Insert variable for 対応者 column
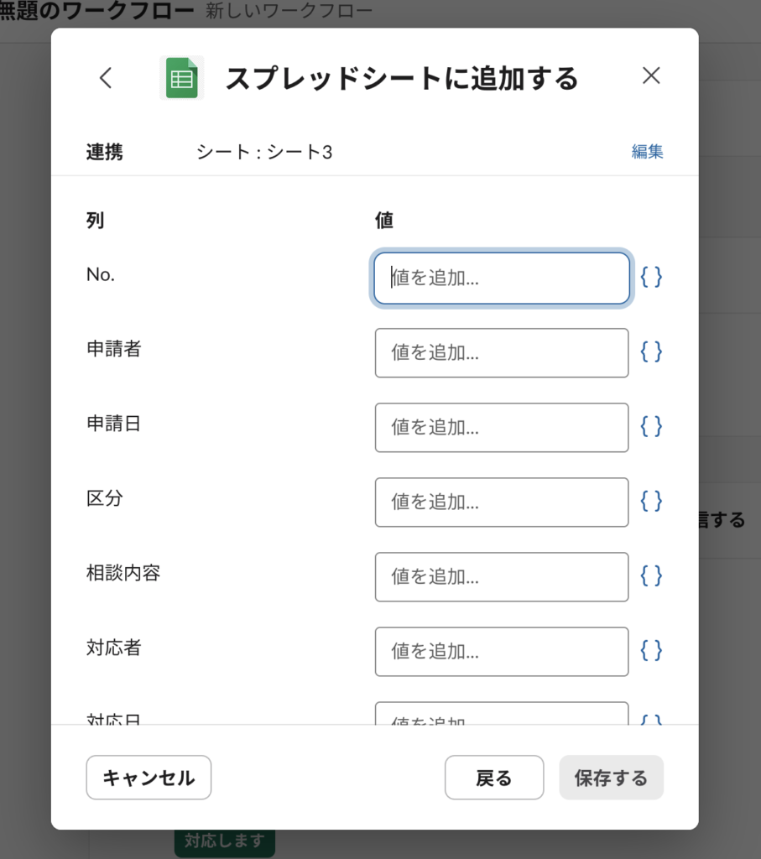The image size is (761, 859). point(651,651)
